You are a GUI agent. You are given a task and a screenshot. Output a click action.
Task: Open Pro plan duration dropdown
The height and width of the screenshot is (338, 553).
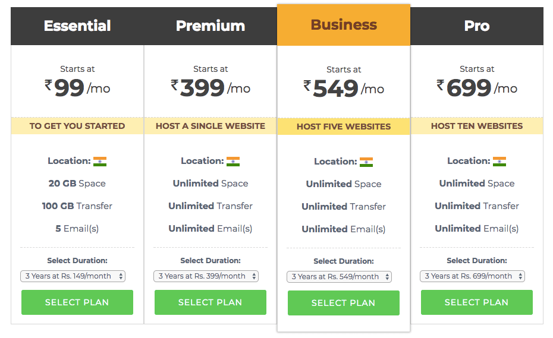[472, 276]
